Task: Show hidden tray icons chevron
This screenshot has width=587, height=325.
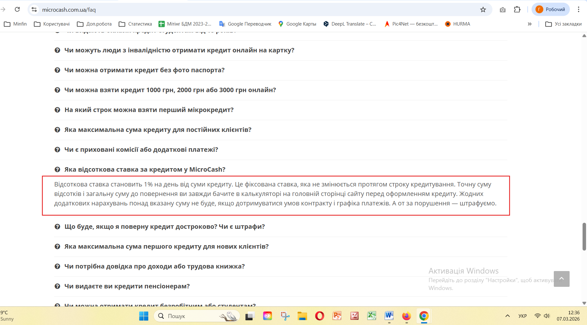Action: pos(508,316)
